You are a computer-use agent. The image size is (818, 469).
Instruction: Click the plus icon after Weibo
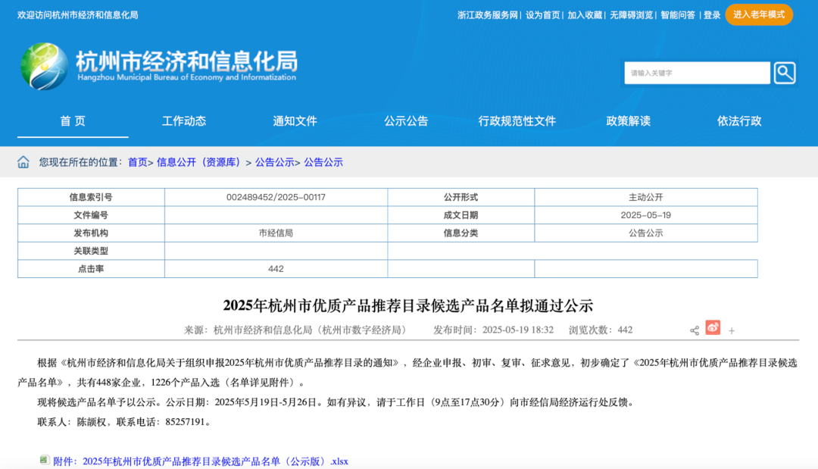tap(732, 331)
